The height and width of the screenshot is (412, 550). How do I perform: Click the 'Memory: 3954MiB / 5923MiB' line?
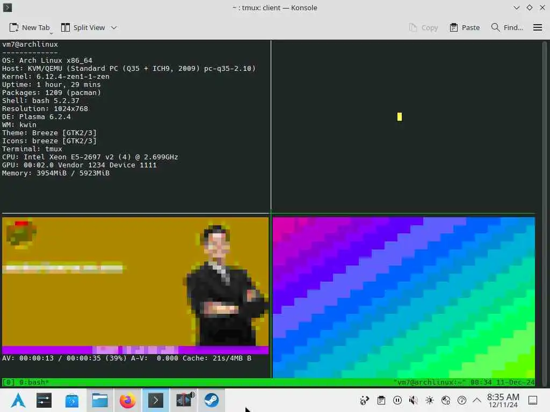56,173
